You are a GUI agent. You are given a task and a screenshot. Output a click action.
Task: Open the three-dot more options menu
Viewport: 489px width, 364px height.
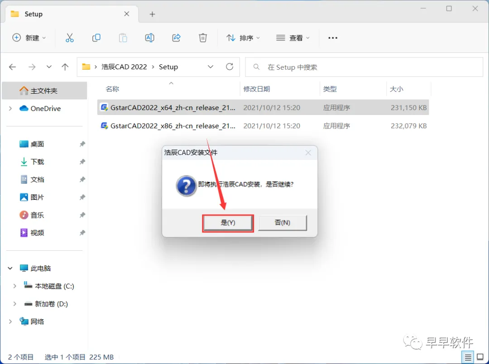(x=333, y=38)
